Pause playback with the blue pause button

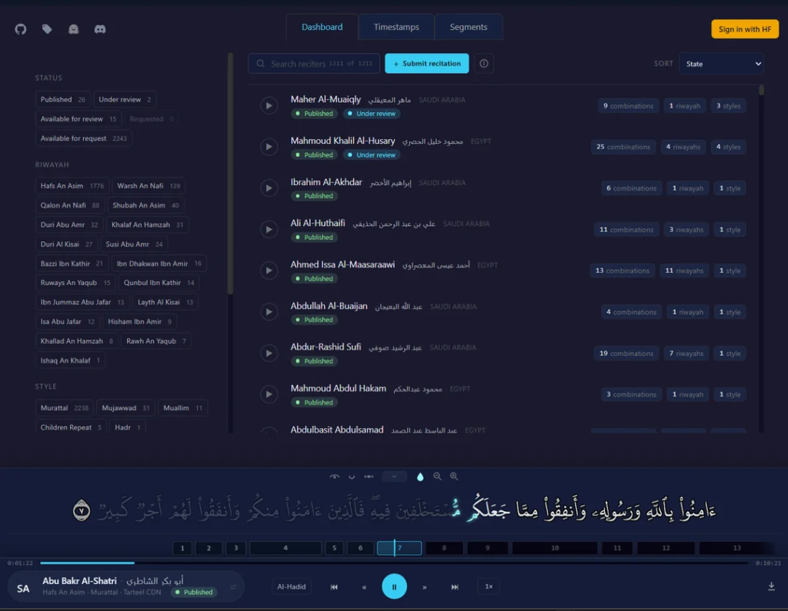pyautogui.click(x=394, y=586)
